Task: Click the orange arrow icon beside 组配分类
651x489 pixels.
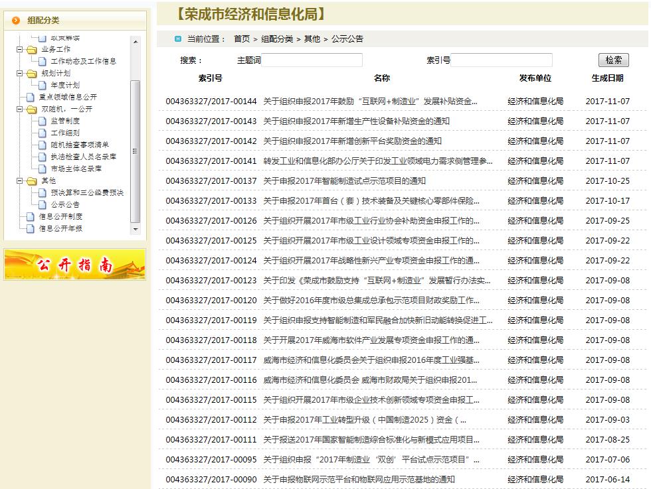Action: (16, 21)
